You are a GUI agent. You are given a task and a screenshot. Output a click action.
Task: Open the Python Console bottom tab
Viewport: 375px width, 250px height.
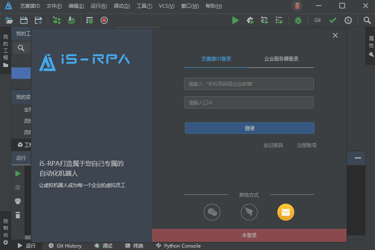click(178, 246)
